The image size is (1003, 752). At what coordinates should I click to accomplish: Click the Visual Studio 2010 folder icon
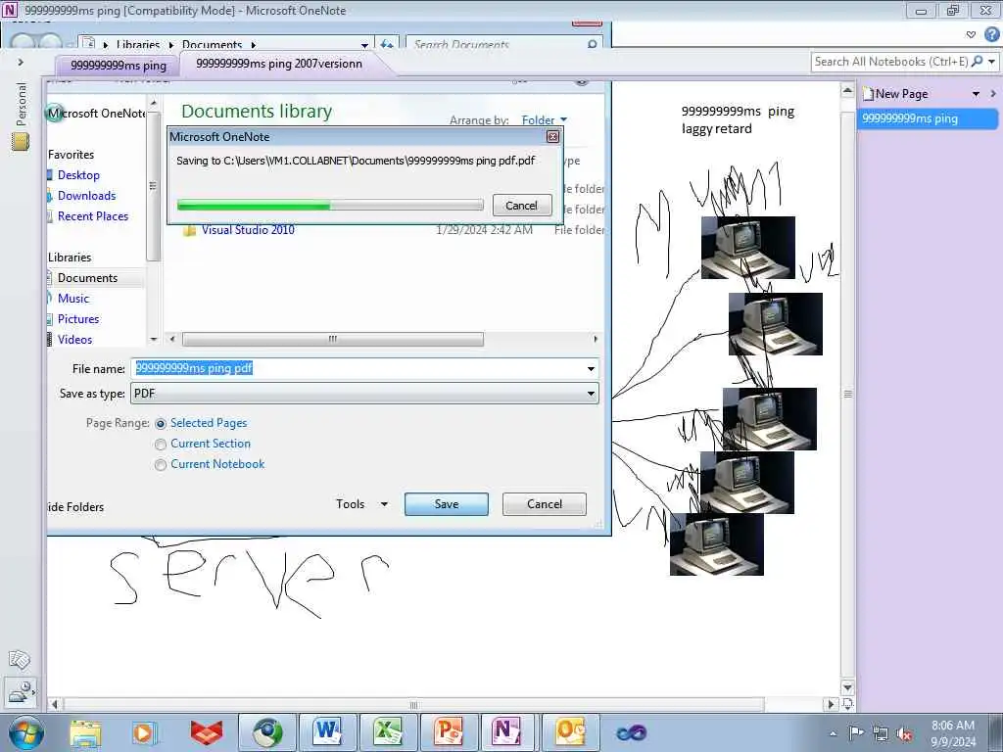189,230
